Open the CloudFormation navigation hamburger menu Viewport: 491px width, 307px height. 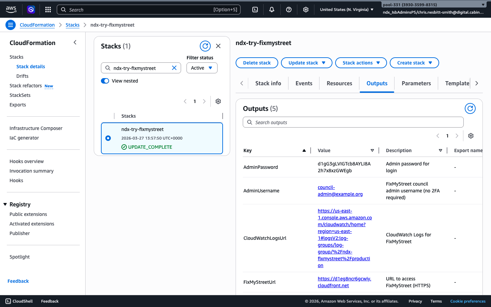point(11,25)
